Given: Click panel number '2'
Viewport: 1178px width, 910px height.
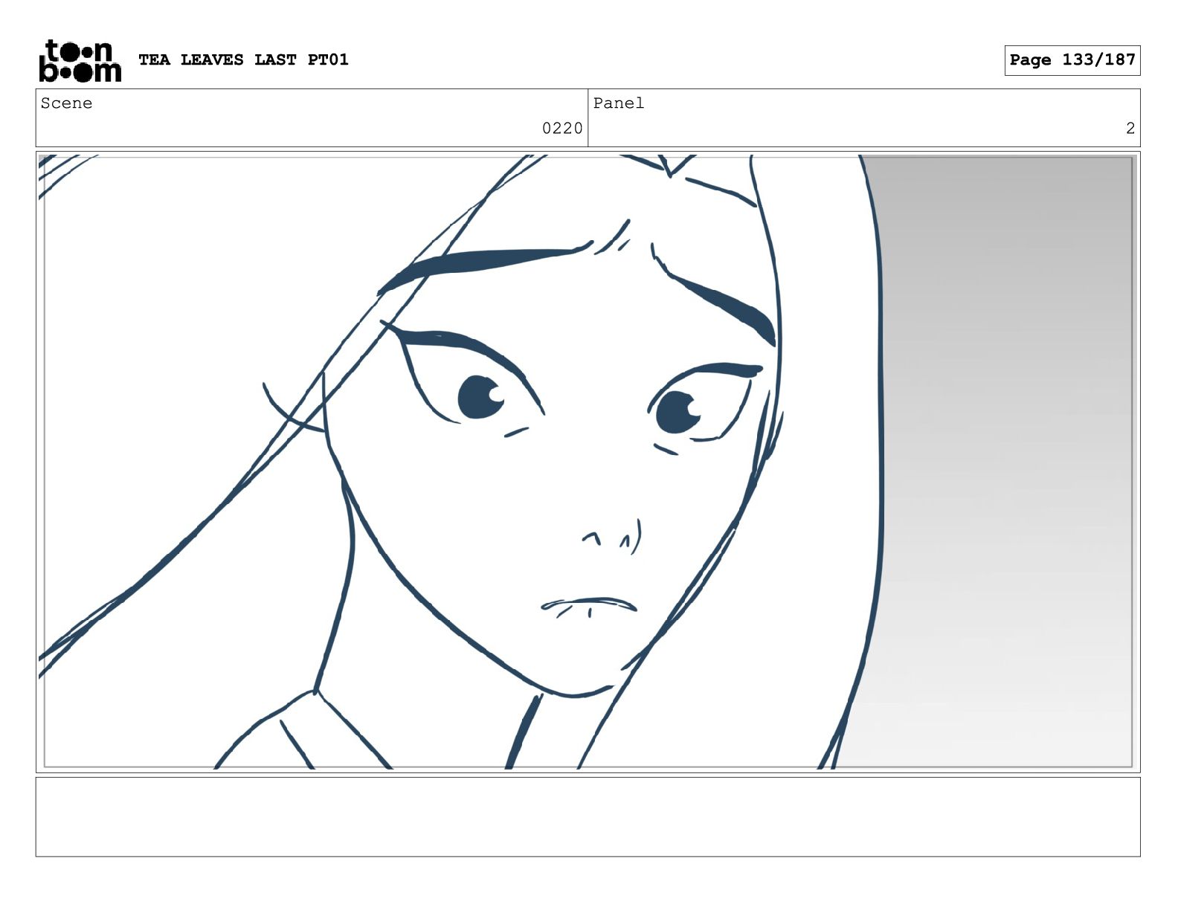Looking at the screenshot, I should point(1130,129).
